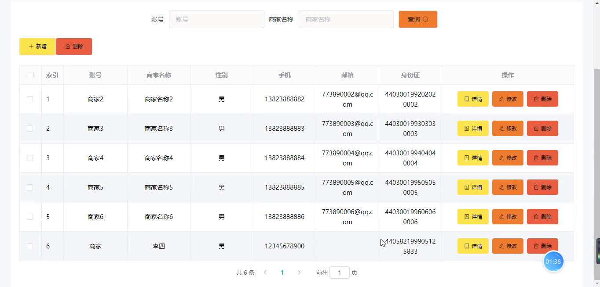
Task: Click the 邮箱 column header
Action: coord(348,75)
